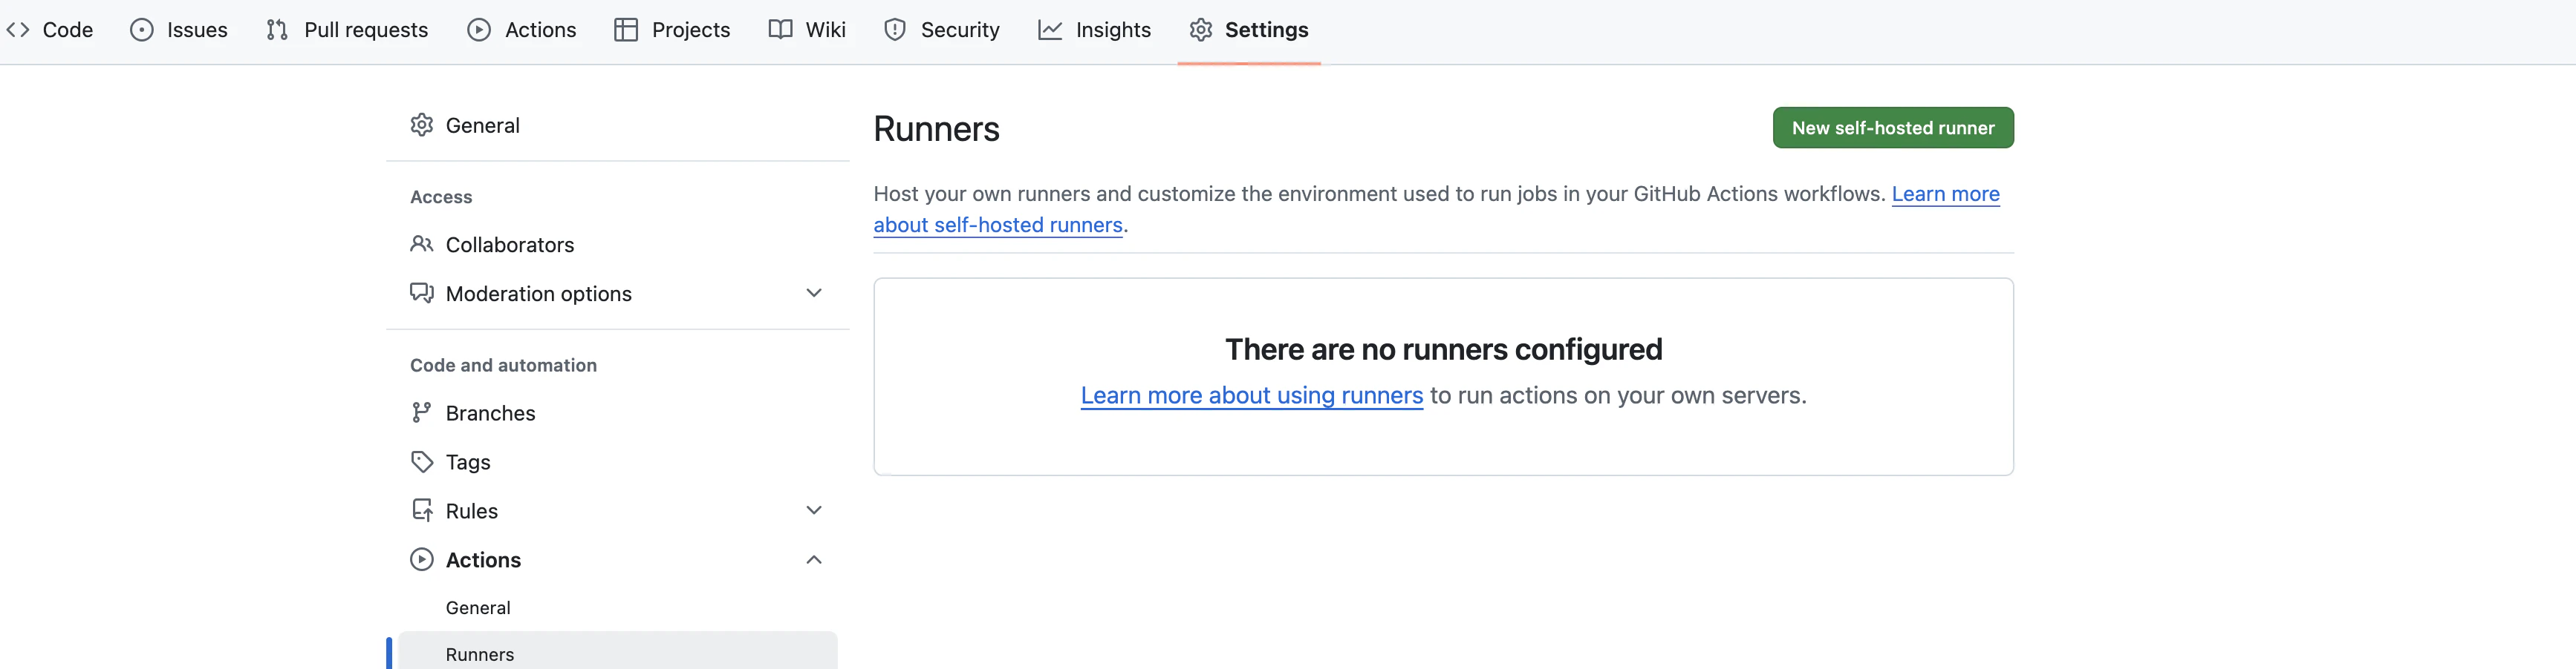
Task: Select the sidebar Actions section label
Action: pyautogui.click(x=483, y=559)
